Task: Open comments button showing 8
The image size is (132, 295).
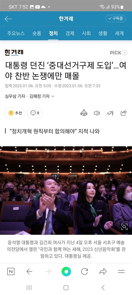Action: click(x=35, y=113)
